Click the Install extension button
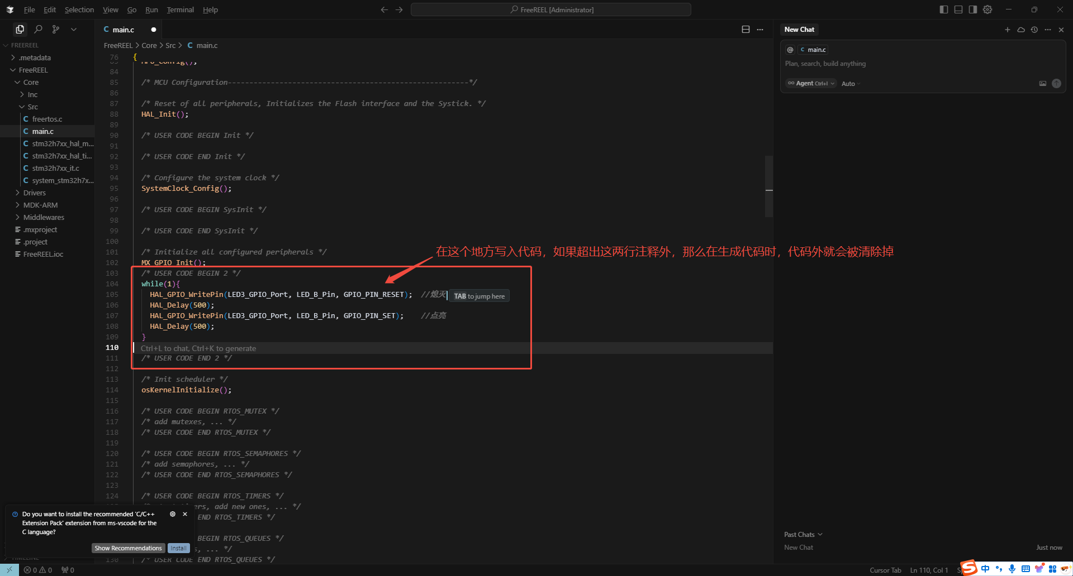Viewport: 1073px width, 576px height. (179, 548)
